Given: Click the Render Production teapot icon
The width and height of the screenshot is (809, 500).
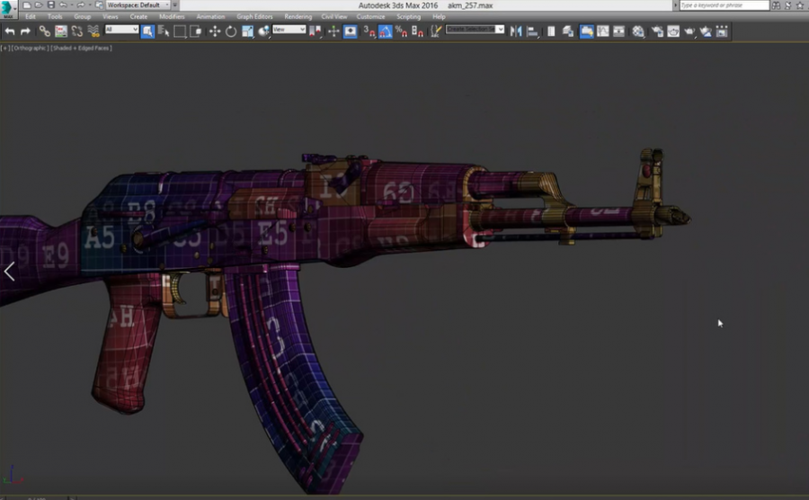Looking at the screenshot, I should pos(689,31).
